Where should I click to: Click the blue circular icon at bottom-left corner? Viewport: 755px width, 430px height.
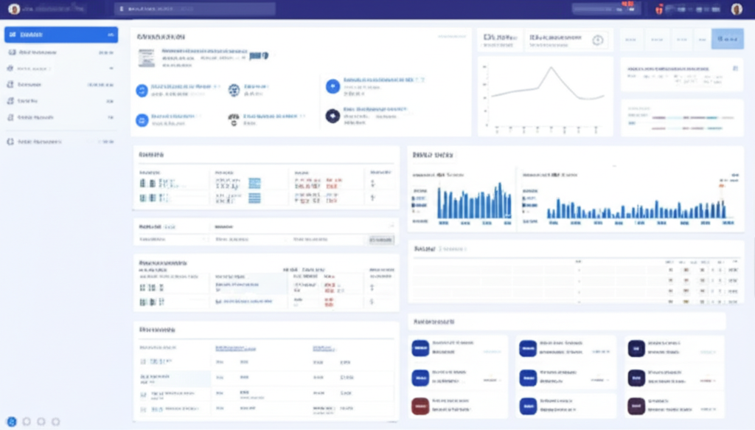pyautogui.click(x=12, y=420)
